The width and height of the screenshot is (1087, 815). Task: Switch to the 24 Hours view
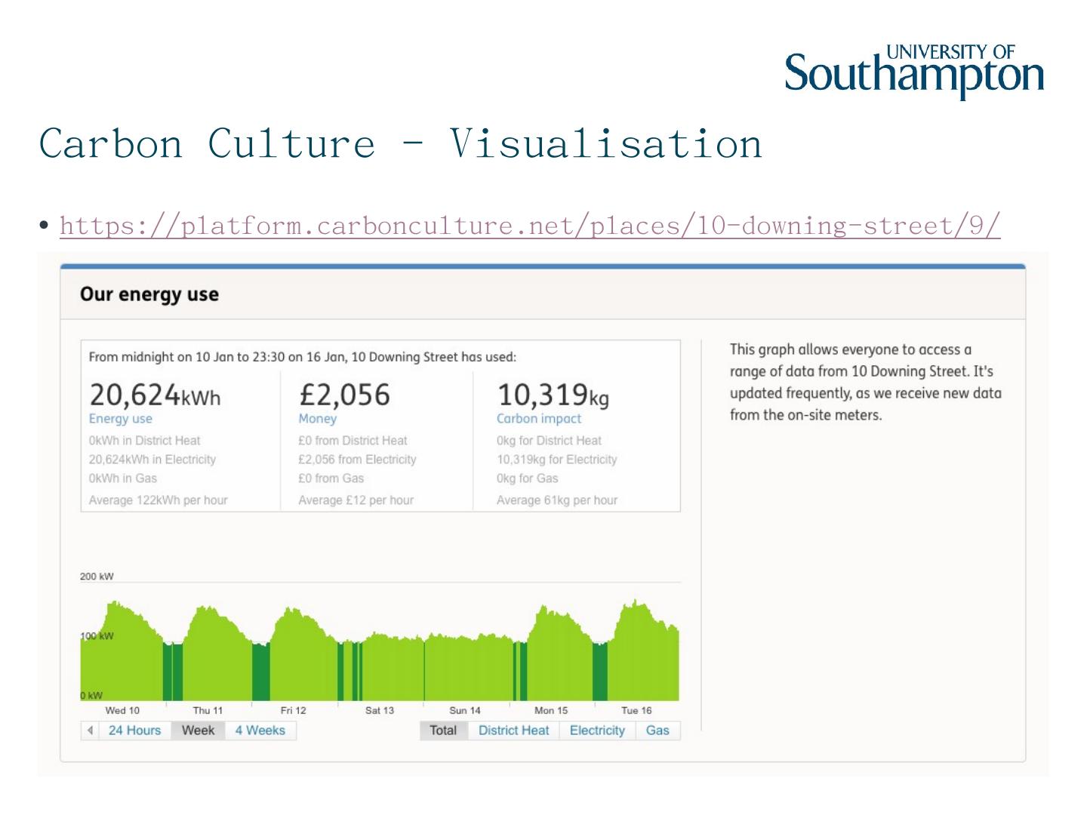(134, 730)
